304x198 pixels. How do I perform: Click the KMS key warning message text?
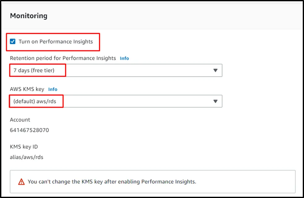coord(112,182)
